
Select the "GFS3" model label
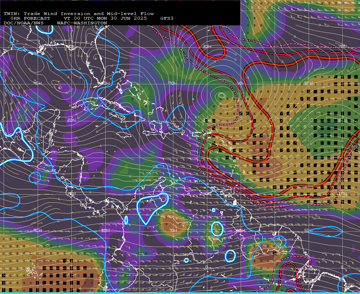[167, 18]
